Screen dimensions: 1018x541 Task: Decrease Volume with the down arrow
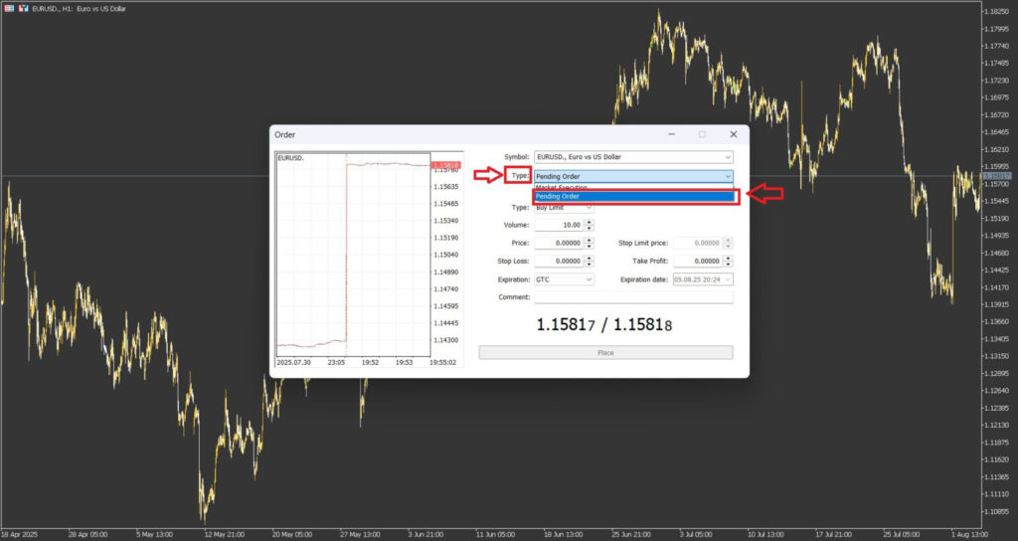pos(590,228)
